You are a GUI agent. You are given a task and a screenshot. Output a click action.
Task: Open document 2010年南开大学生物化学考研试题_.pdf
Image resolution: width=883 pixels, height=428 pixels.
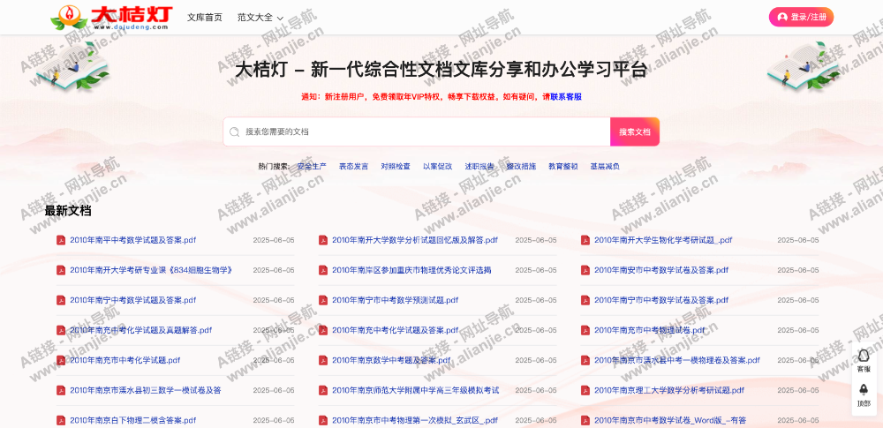click(x=663, y=240)
